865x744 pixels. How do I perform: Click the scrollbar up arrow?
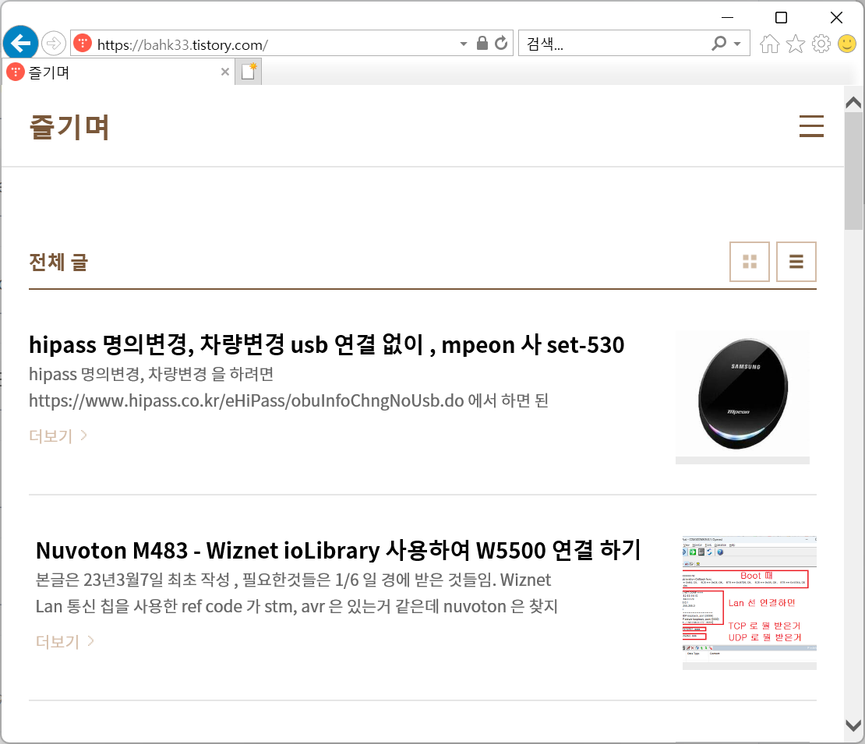853,103
